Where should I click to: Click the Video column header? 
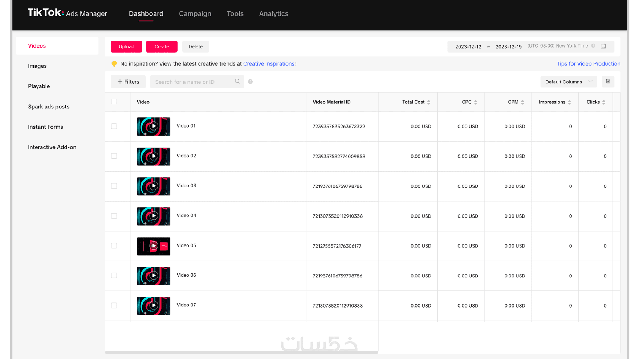tap(143, 102)
